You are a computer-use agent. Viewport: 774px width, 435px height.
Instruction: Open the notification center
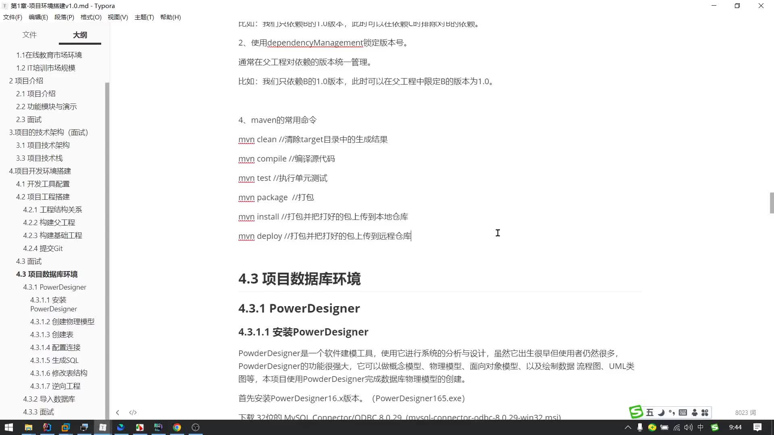point(757,427)
